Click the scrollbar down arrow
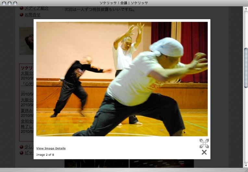Screen dimensions: 248x172 (x=246, y=165)
